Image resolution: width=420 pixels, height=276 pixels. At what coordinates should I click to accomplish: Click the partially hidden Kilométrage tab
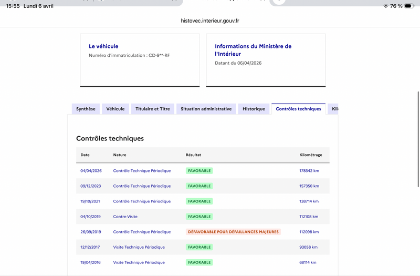click(x=335, y=109)
